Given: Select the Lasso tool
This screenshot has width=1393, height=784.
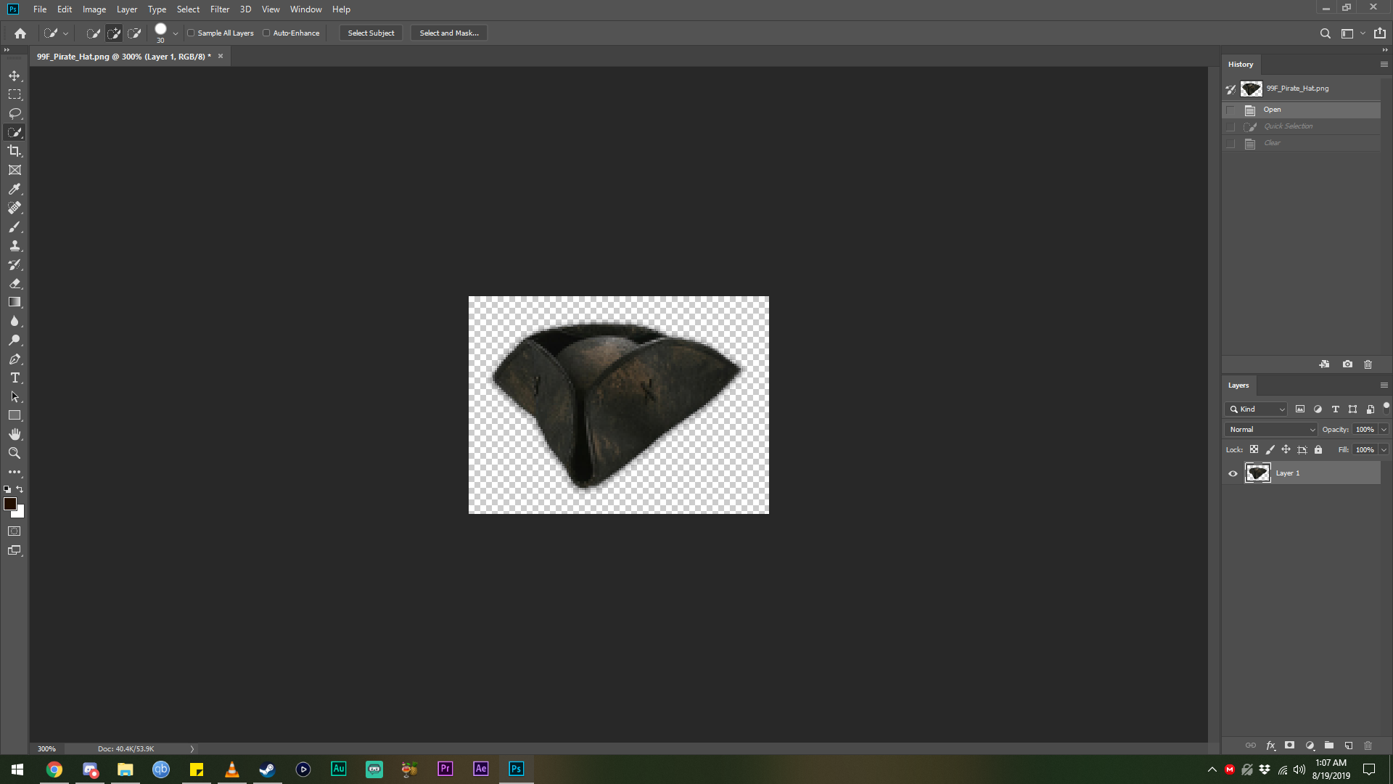Looking at the screenshot, I should (x=15, y=113).
